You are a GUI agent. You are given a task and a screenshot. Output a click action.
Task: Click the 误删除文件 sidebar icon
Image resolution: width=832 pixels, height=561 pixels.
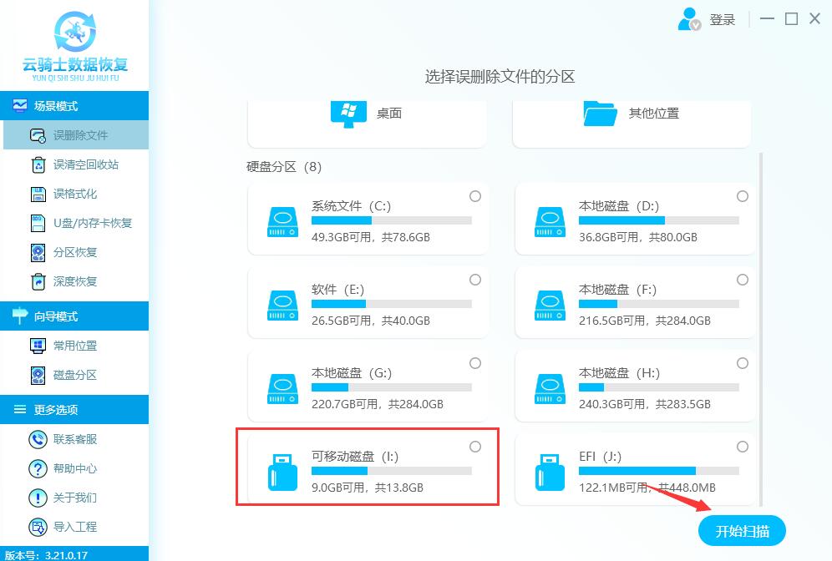[38, 136]
